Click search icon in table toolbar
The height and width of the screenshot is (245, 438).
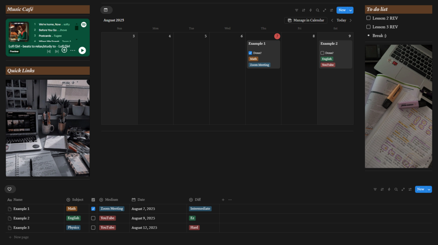click(x=396, y=189)
